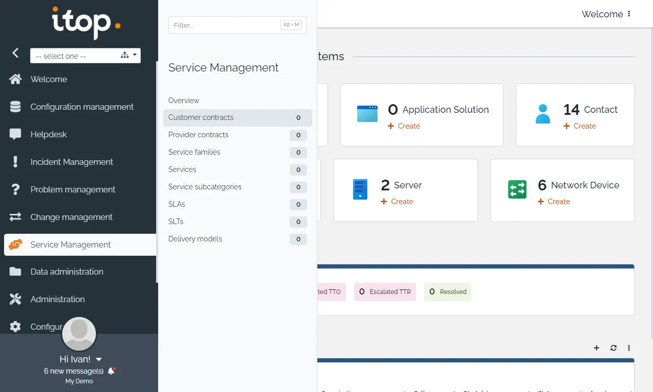Create a new Server
Viewport: 653px width, 392px height.
point(397,202)
